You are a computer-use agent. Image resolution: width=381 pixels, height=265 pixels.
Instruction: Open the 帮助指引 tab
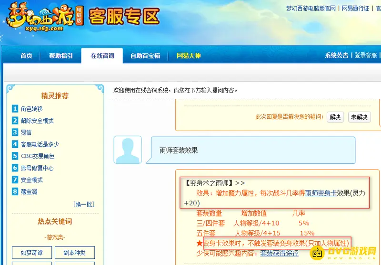[x=61, y=56]
